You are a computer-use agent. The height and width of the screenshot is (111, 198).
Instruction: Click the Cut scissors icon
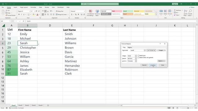point(6,10)
